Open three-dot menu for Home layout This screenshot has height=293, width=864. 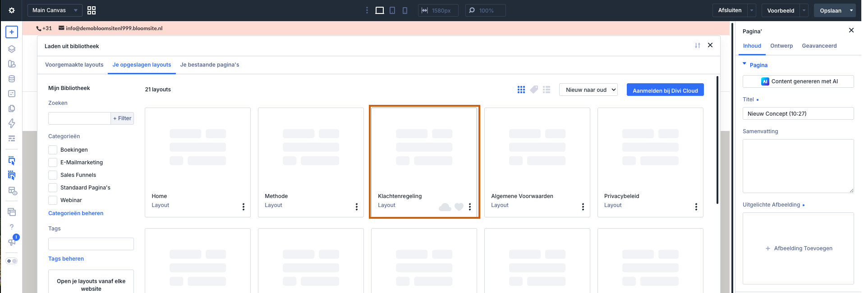pyautogui.click(x=244, y=207)
